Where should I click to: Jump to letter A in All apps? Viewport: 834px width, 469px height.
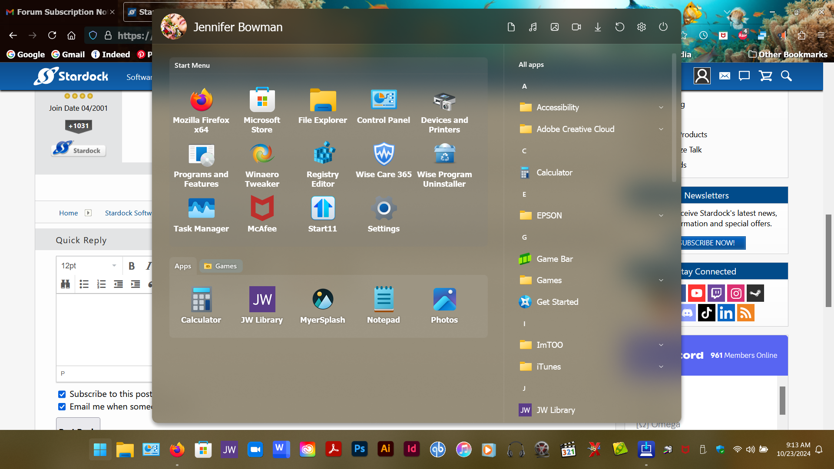coord(524,86)
